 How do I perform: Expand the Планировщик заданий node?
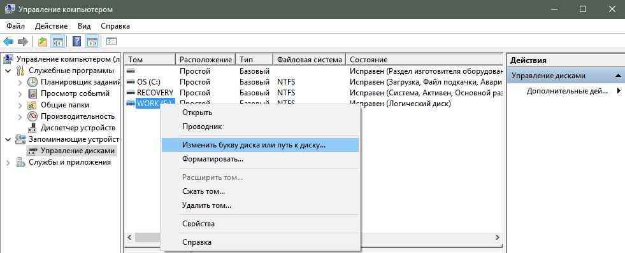click(x=20, y=83)
